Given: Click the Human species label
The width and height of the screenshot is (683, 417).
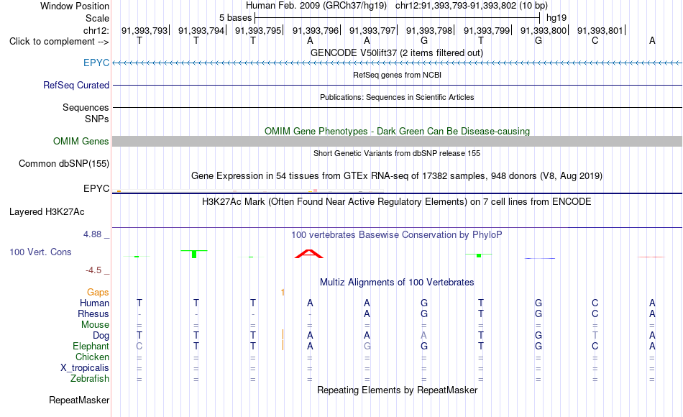Looking at the screenshot, I should (x=94, y=303).
